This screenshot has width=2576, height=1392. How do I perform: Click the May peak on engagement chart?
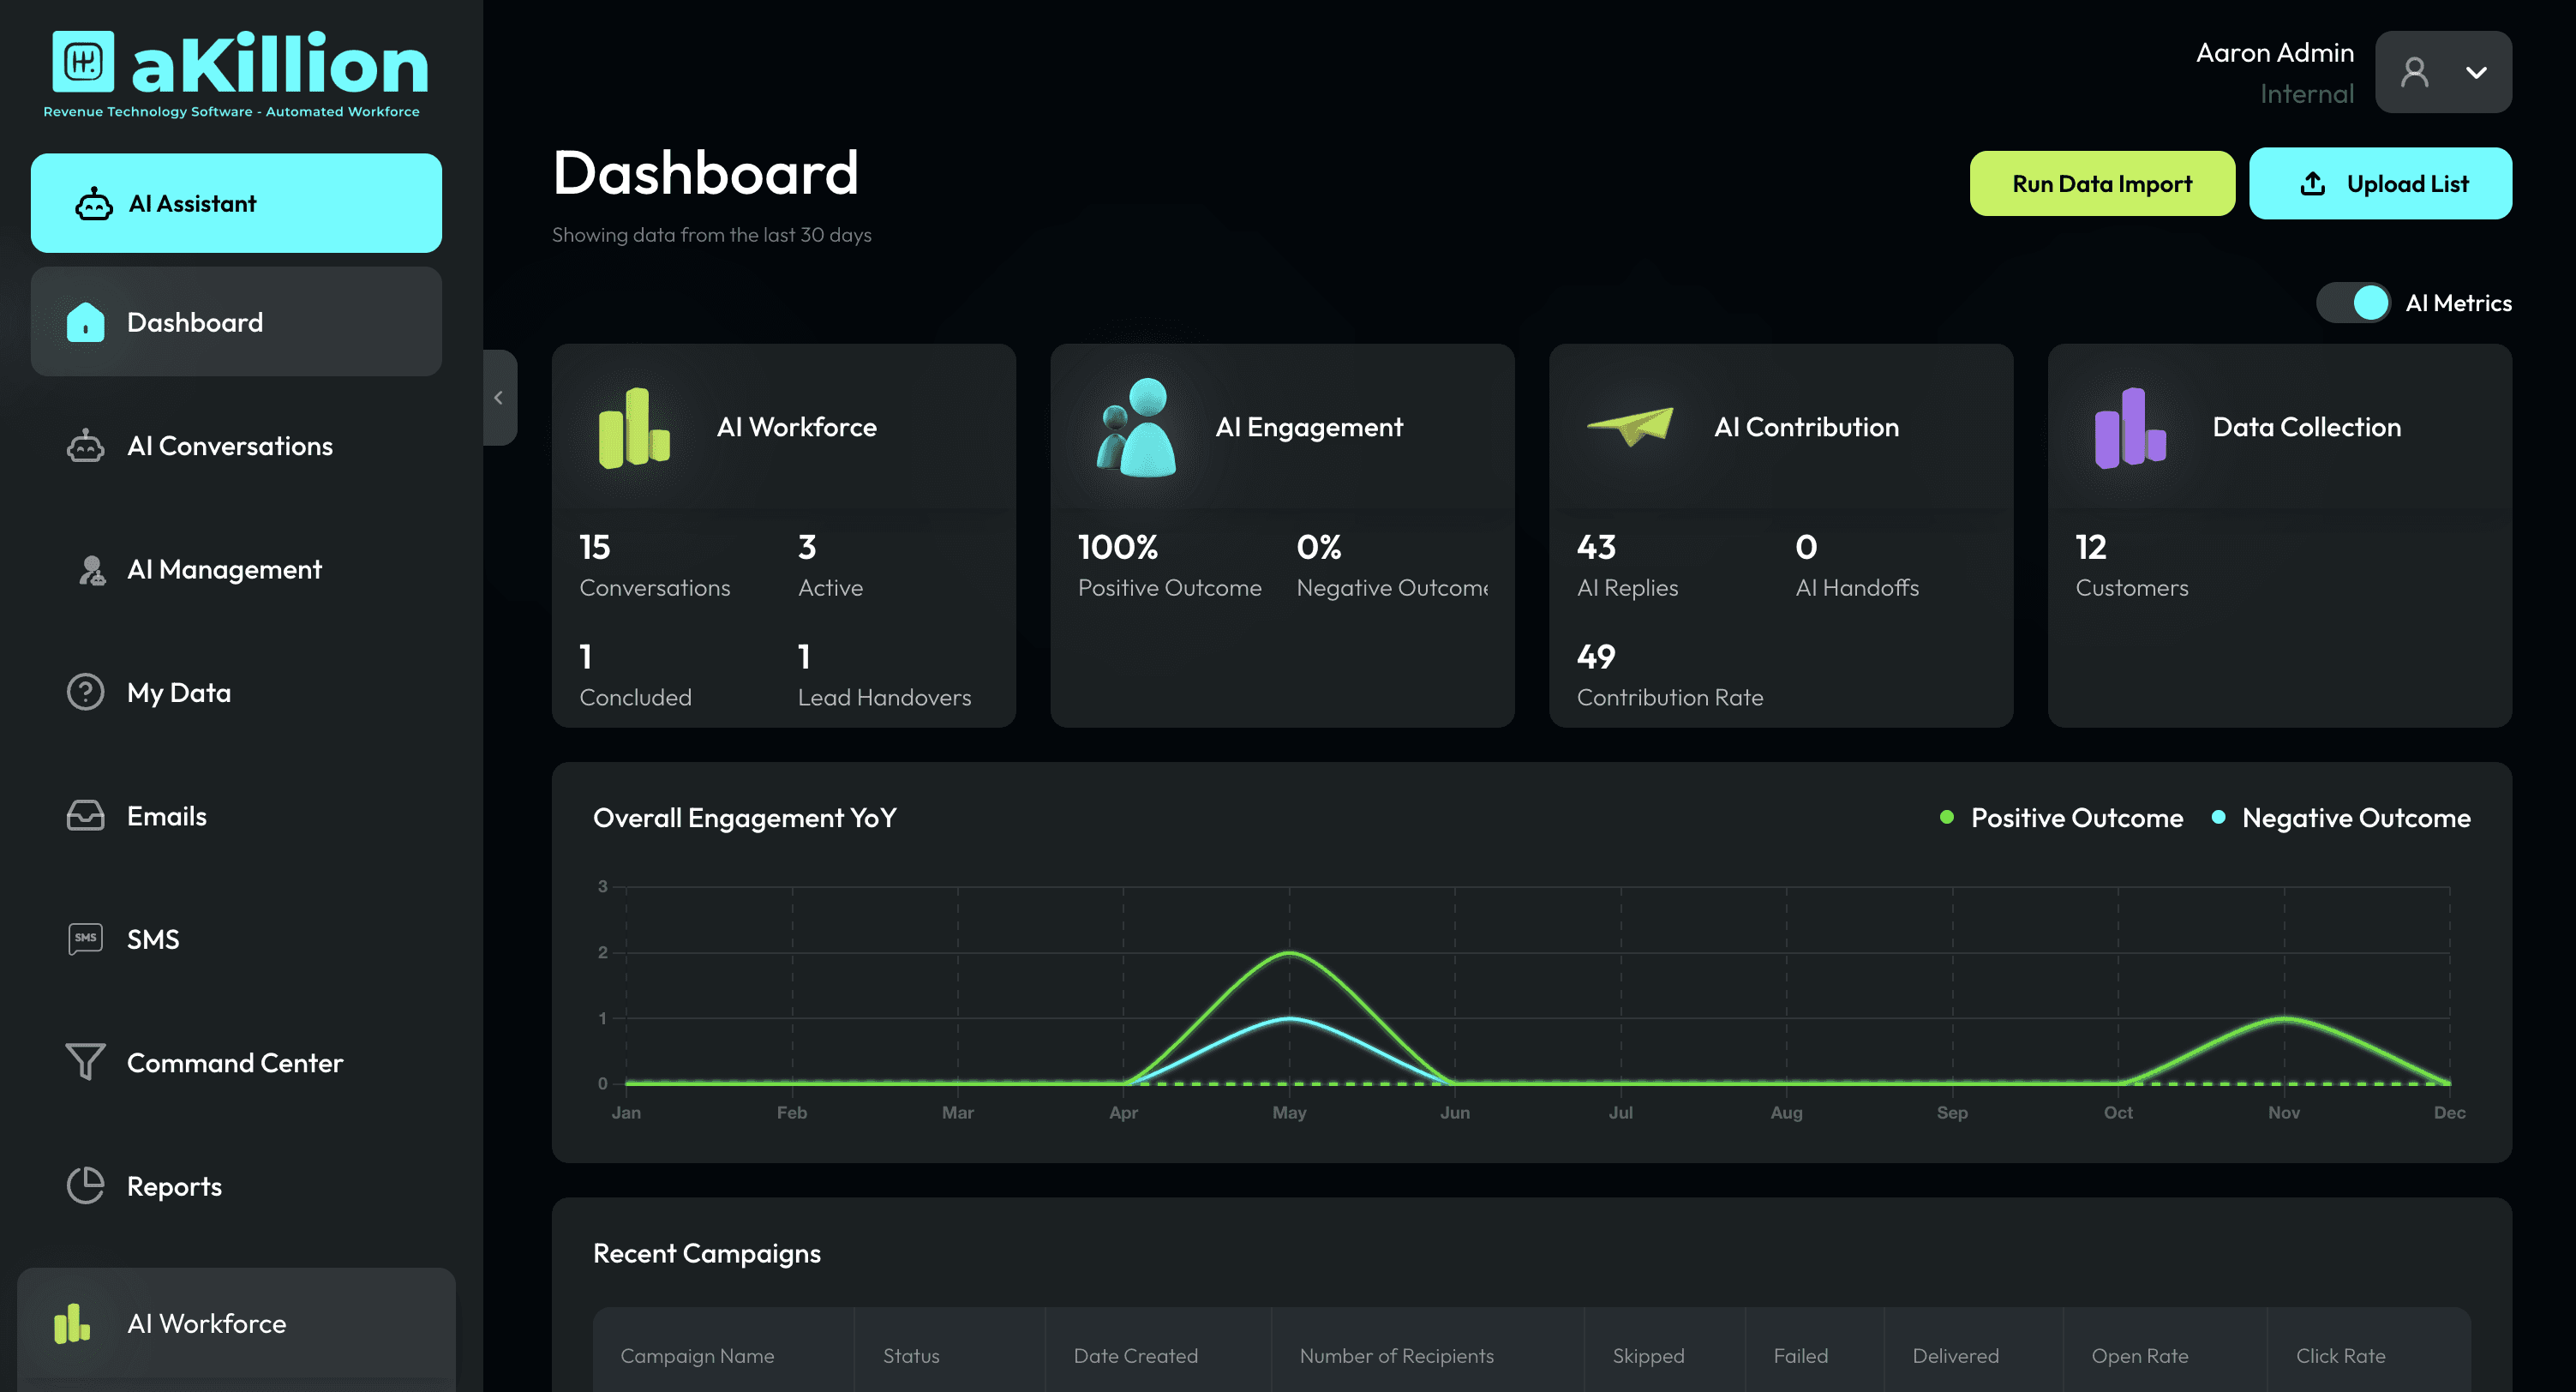[x=1289, y=954]
